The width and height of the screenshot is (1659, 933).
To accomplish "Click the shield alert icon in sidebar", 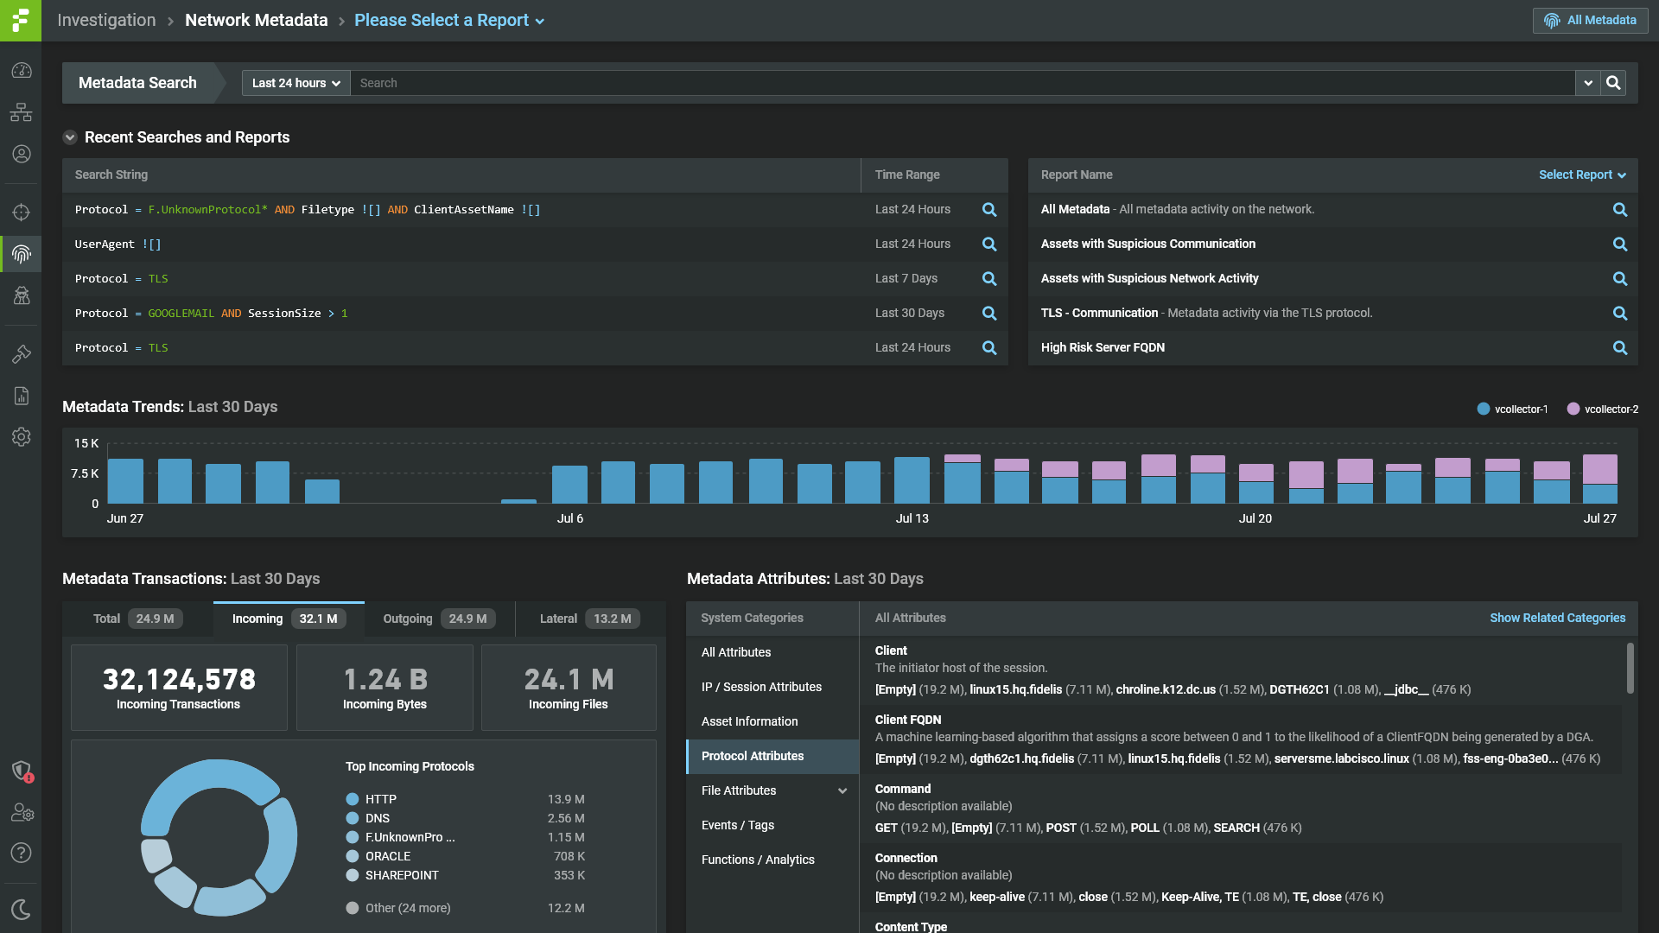I will coord(22,771).
